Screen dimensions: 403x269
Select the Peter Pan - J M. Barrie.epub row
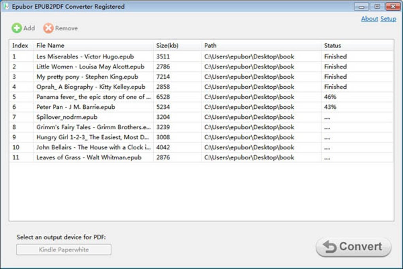75,107
